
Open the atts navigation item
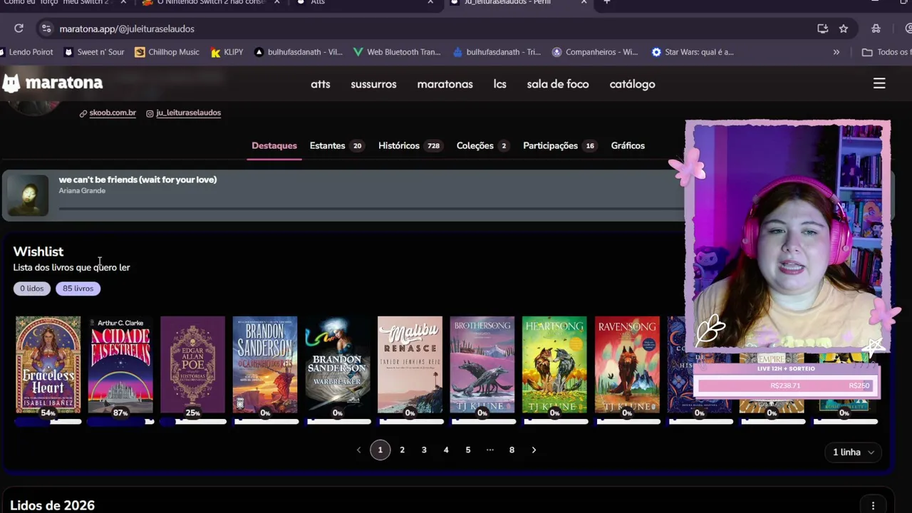(321, 84)
